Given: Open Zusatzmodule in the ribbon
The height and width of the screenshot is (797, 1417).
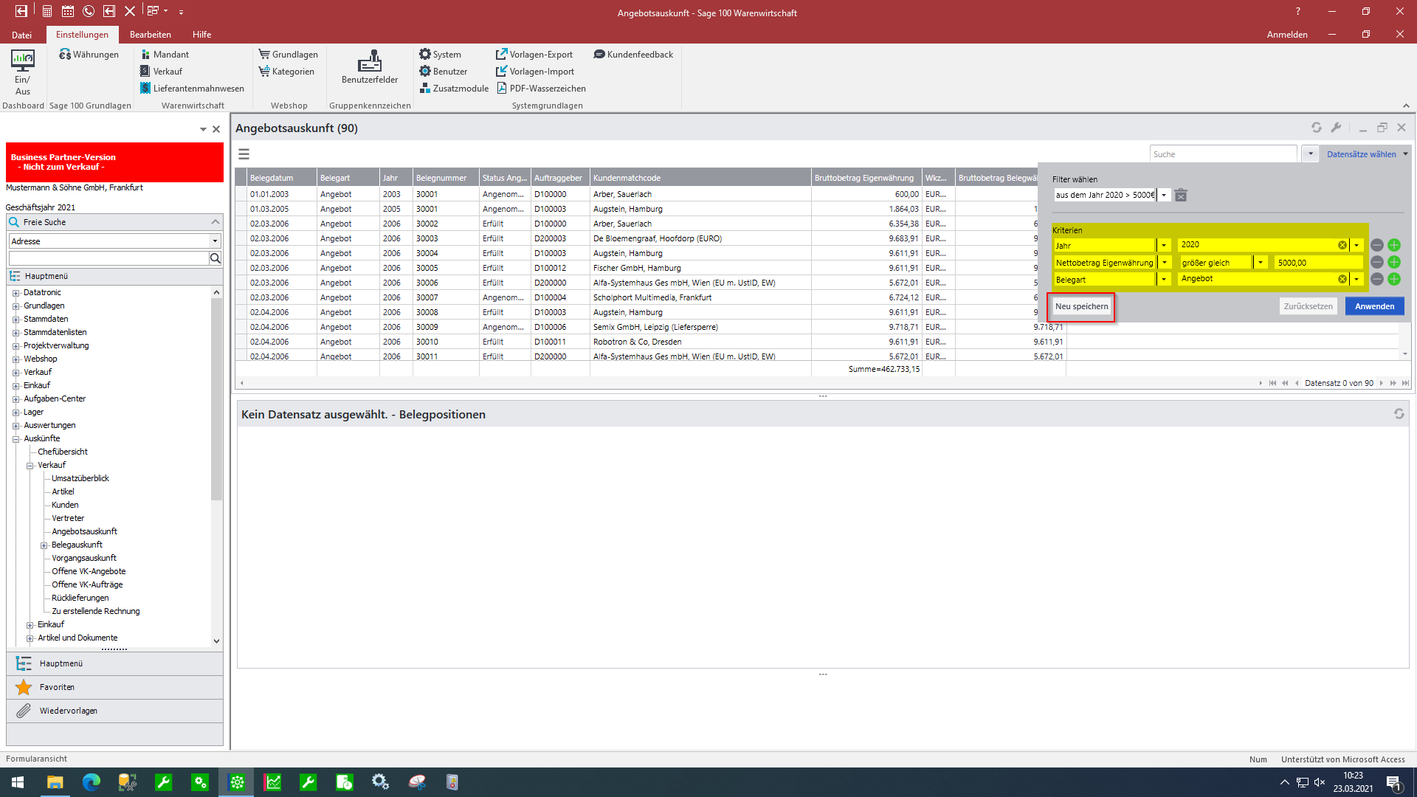Looking at the screenshot, I should click(454, 89).
